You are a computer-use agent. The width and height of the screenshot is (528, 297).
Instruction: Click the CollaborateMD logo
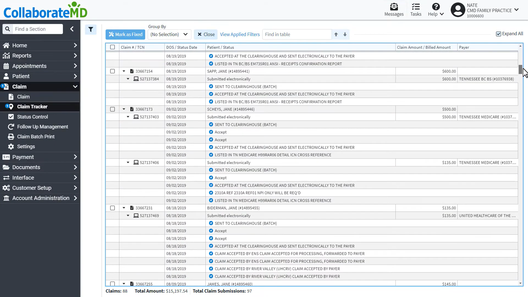pos(45,10)
